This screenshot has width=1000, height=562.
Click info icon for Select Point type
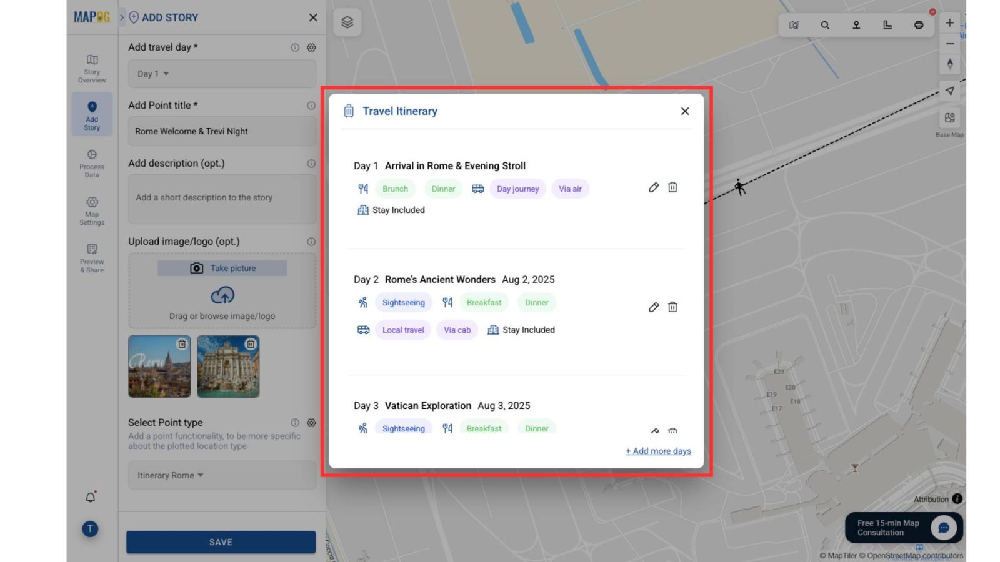point(295,423)
